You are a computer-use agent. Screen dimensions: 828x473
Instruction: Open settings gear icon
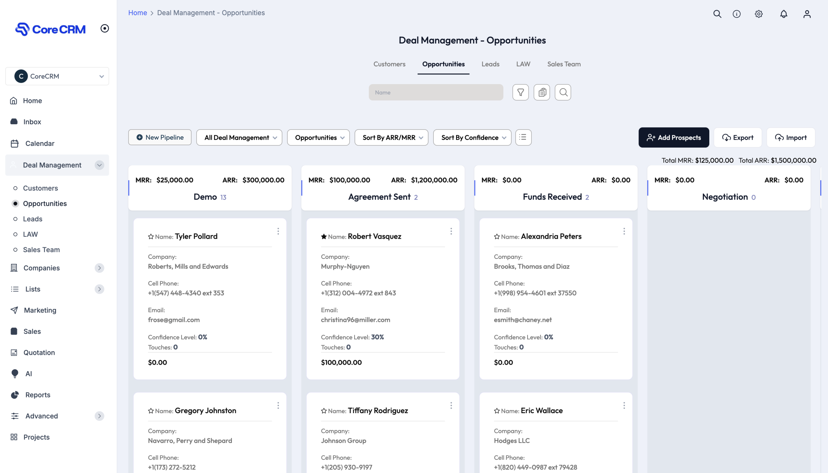tap(758, 14)
